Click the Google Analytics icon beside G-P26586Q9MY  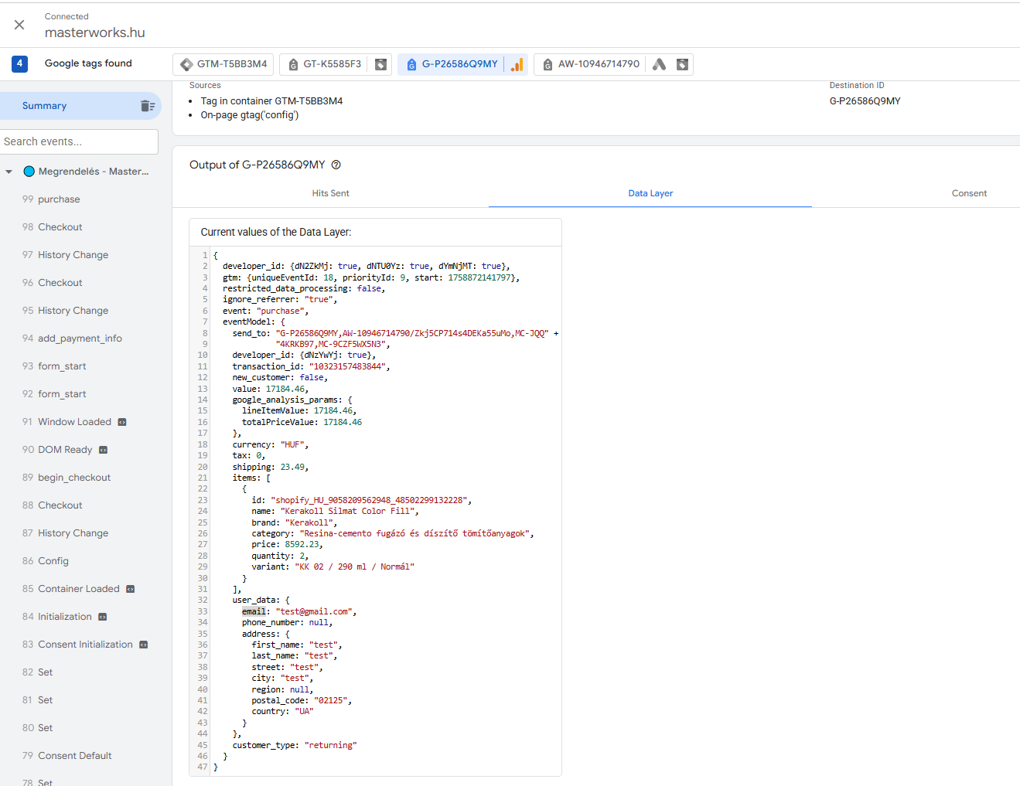click(x=517, y=64)
